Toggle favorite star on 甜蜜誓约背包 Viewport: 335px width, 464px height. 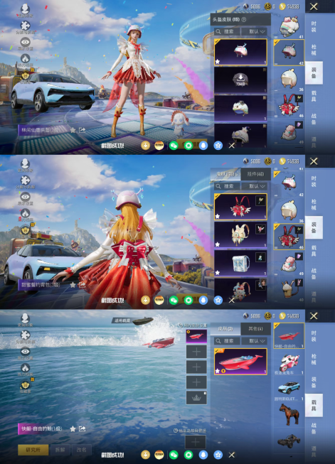point(73,285)
